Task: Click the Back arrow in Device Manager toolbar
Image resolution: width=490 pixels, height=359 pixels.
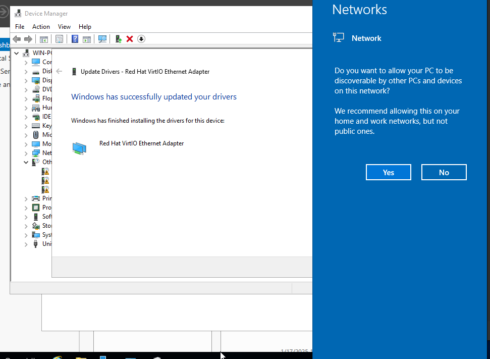Action: tap(17, 39)
